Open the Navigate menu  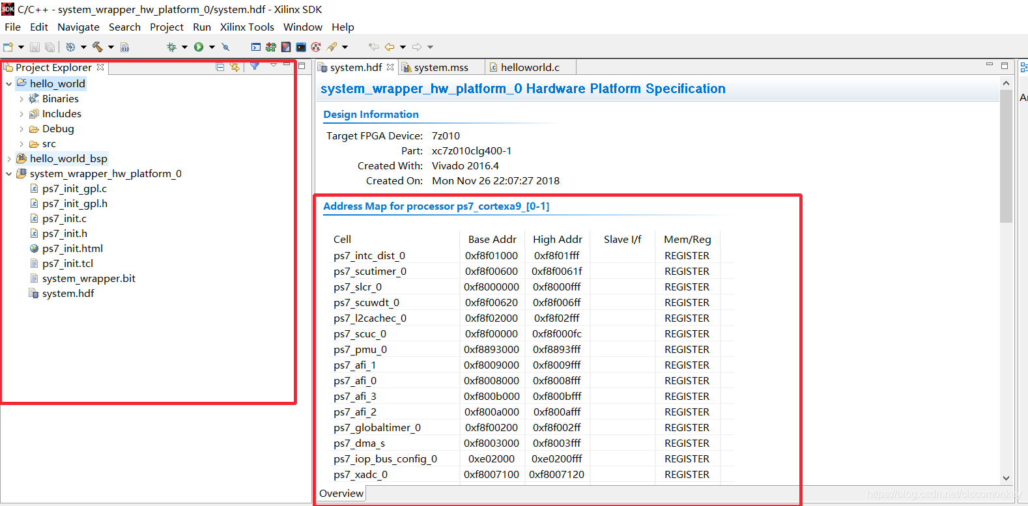79,27
